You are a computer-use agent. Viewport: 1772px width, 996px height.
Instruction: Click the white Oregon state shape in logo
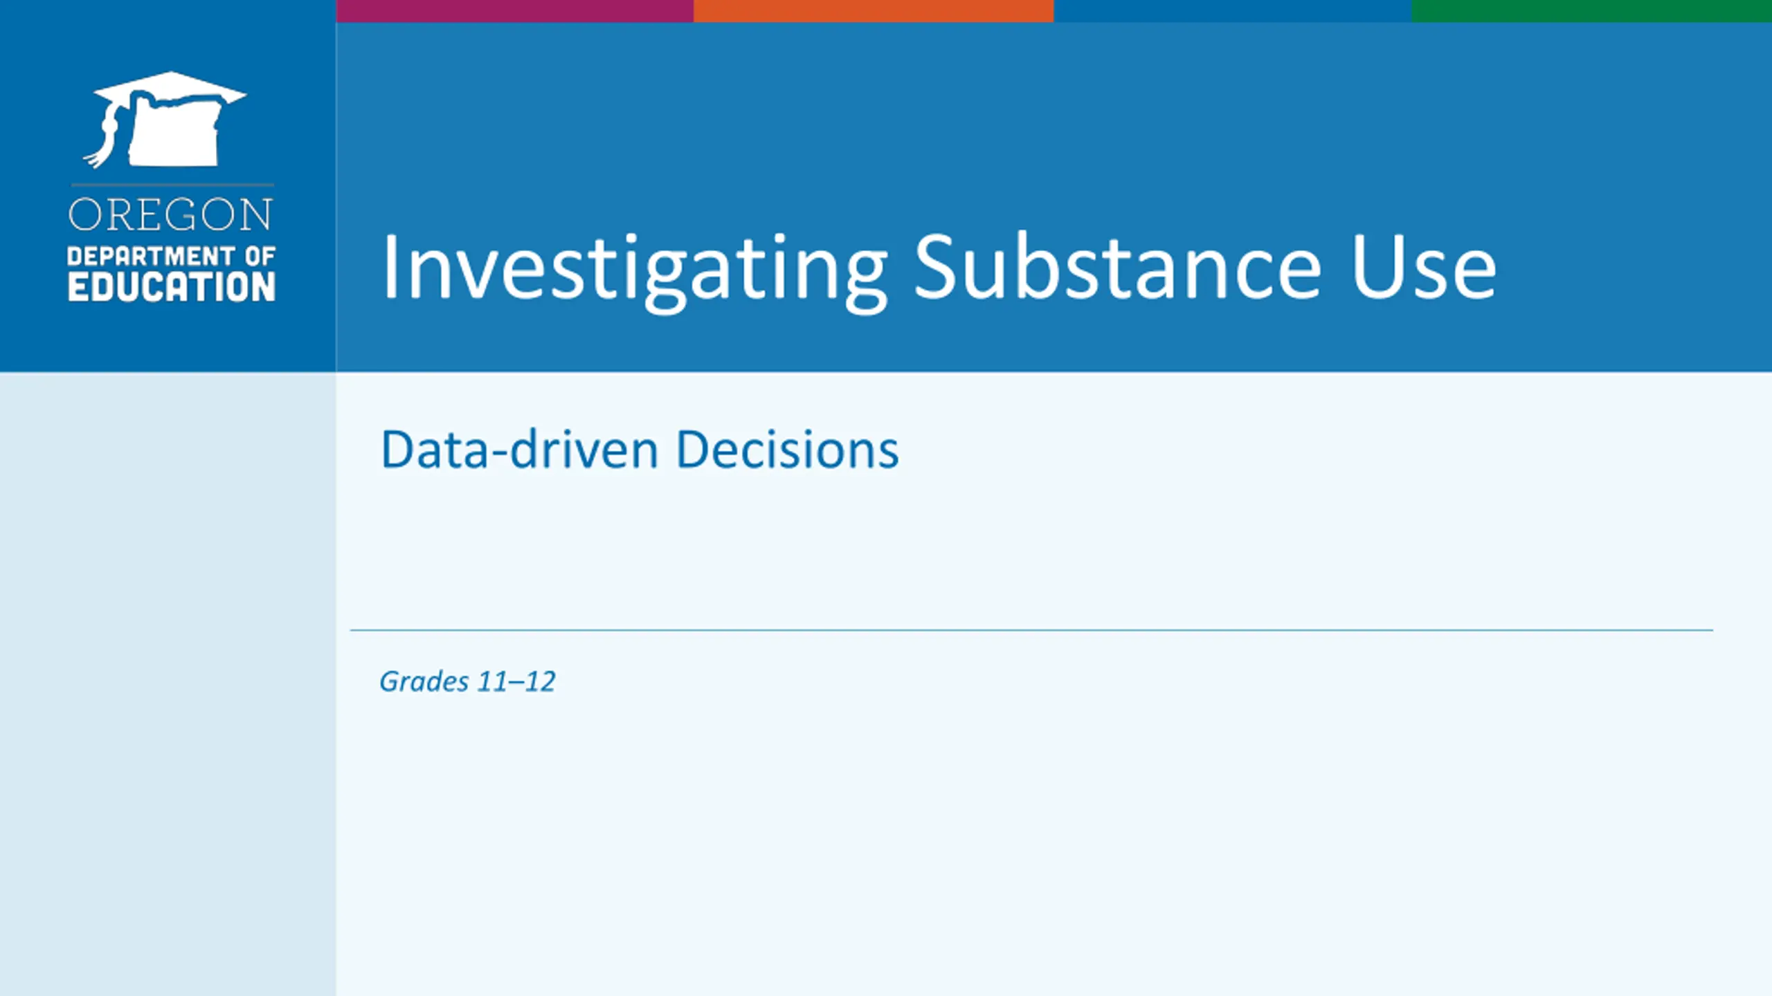[174, 131]
